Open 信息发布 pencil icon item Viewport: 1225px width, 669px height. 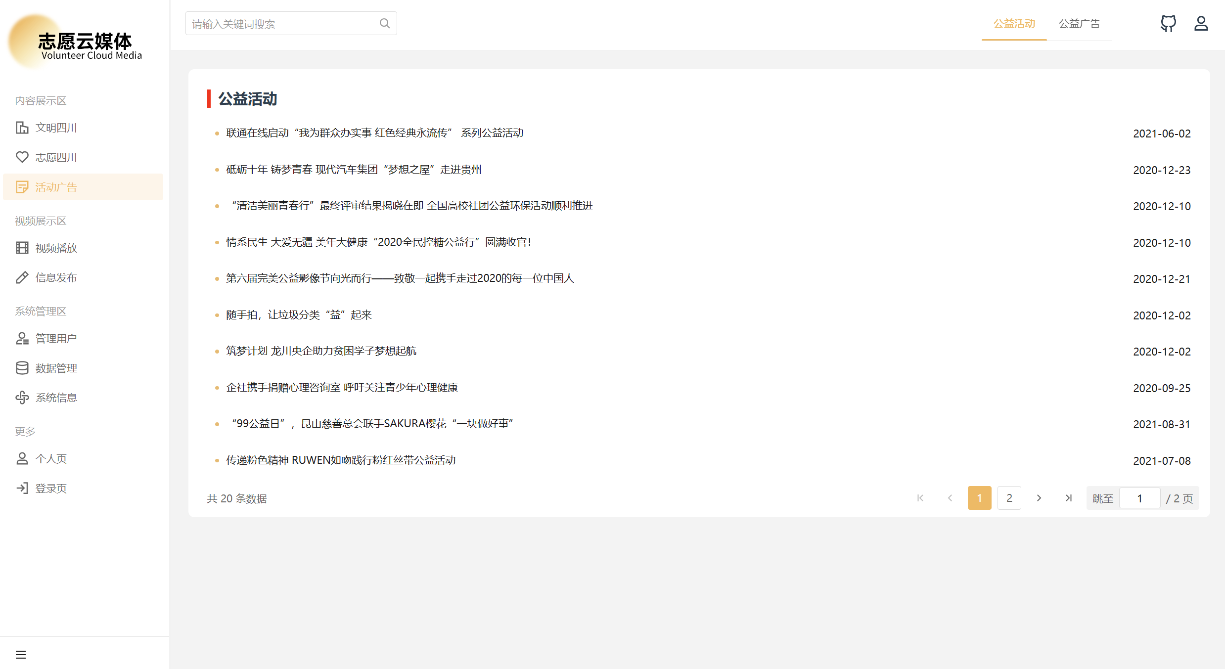56,277
